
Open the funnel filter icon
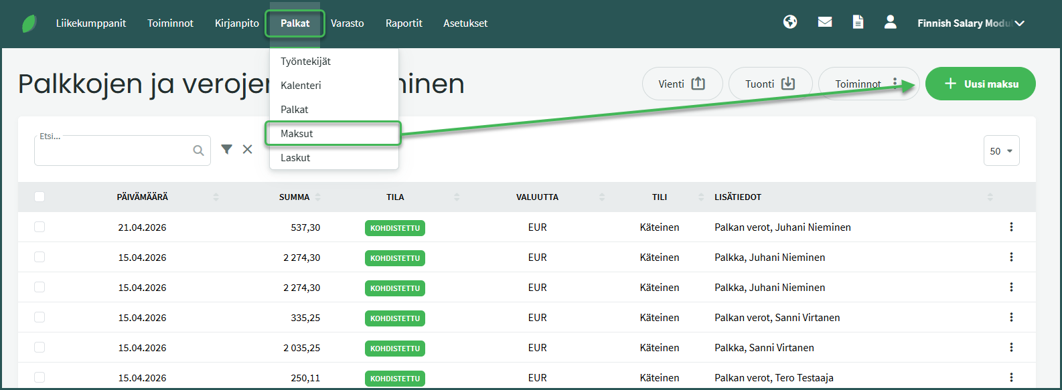click(x=227, y=149)
